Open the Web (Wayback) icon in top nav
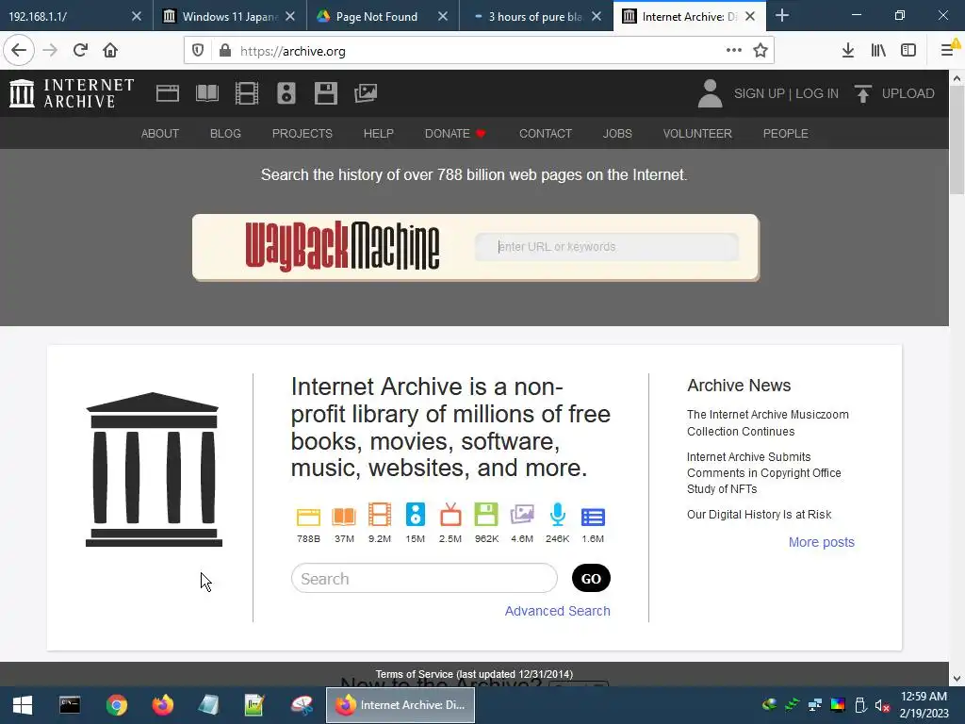 tap(168, 93)
